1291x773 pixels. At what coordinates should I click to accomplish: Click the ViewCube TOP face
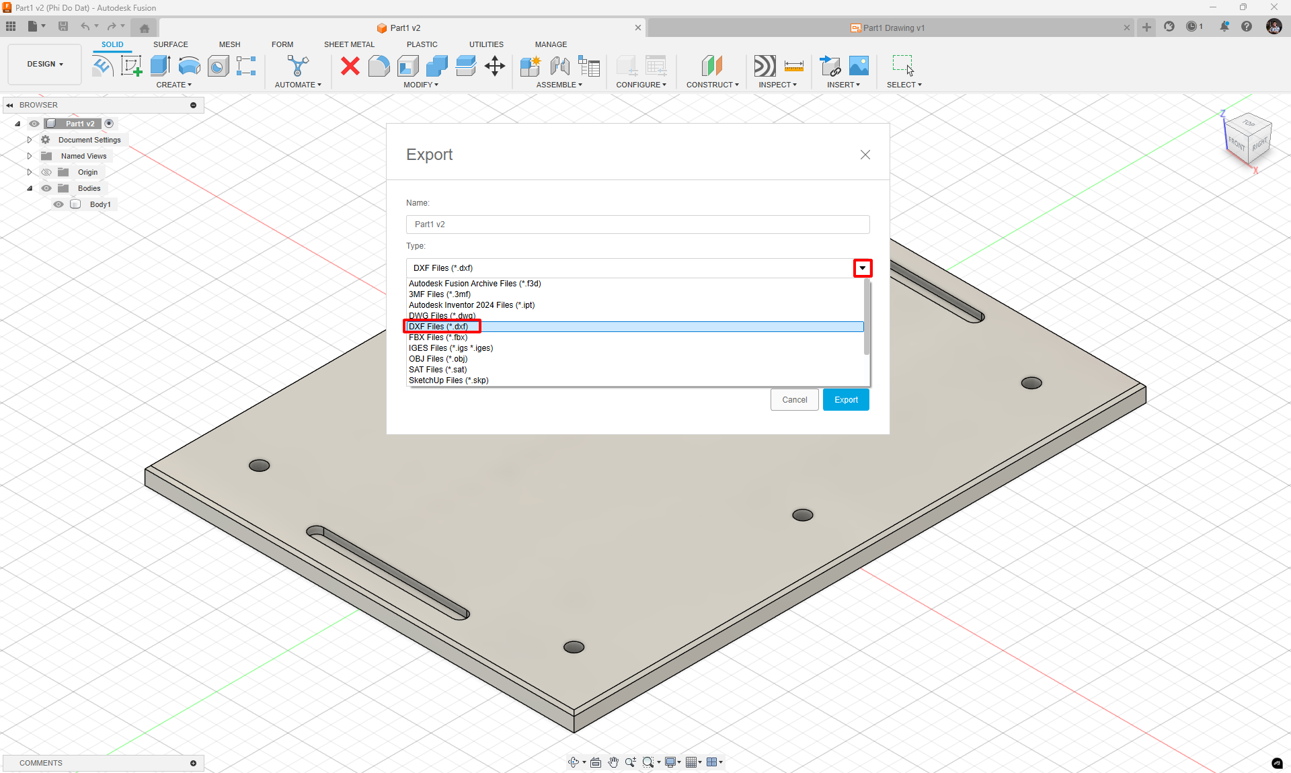click(x=1249, y=123)
